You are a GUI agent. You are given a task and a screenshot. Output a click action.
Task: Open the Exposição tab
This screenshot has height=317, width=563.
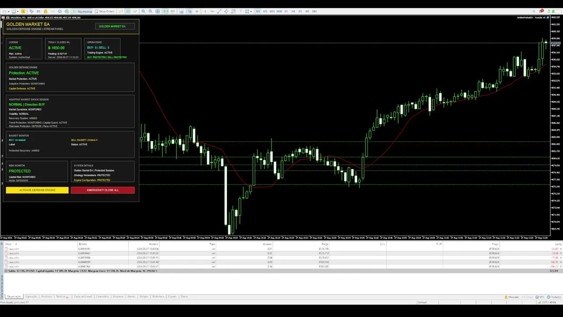[31, 296]
